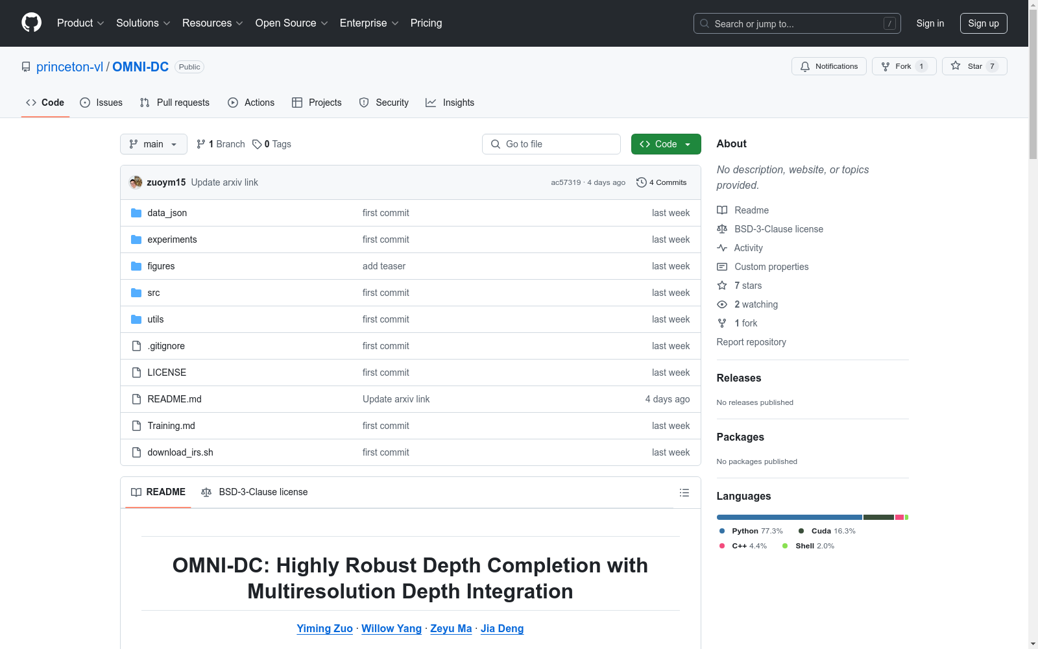Open the green Code dropdown button
This screenshot has height=649, width=1038.
click(x=666, y=144)
